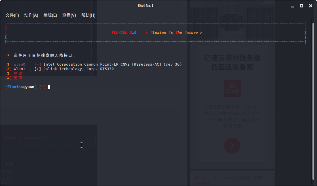Click the 选择用于目标搜索的无线接口 prompt text
317x186 pixels.
[x=44, y=55]
